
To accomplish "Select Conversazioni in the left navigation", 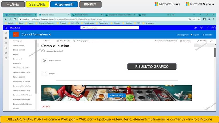I will [x=18, y=45].
